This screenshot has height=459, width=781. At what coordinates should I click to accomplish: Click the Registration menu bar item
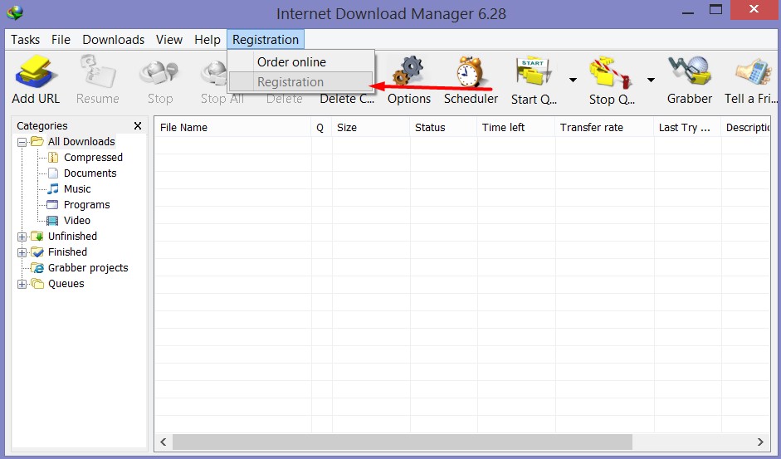[266, 39]
